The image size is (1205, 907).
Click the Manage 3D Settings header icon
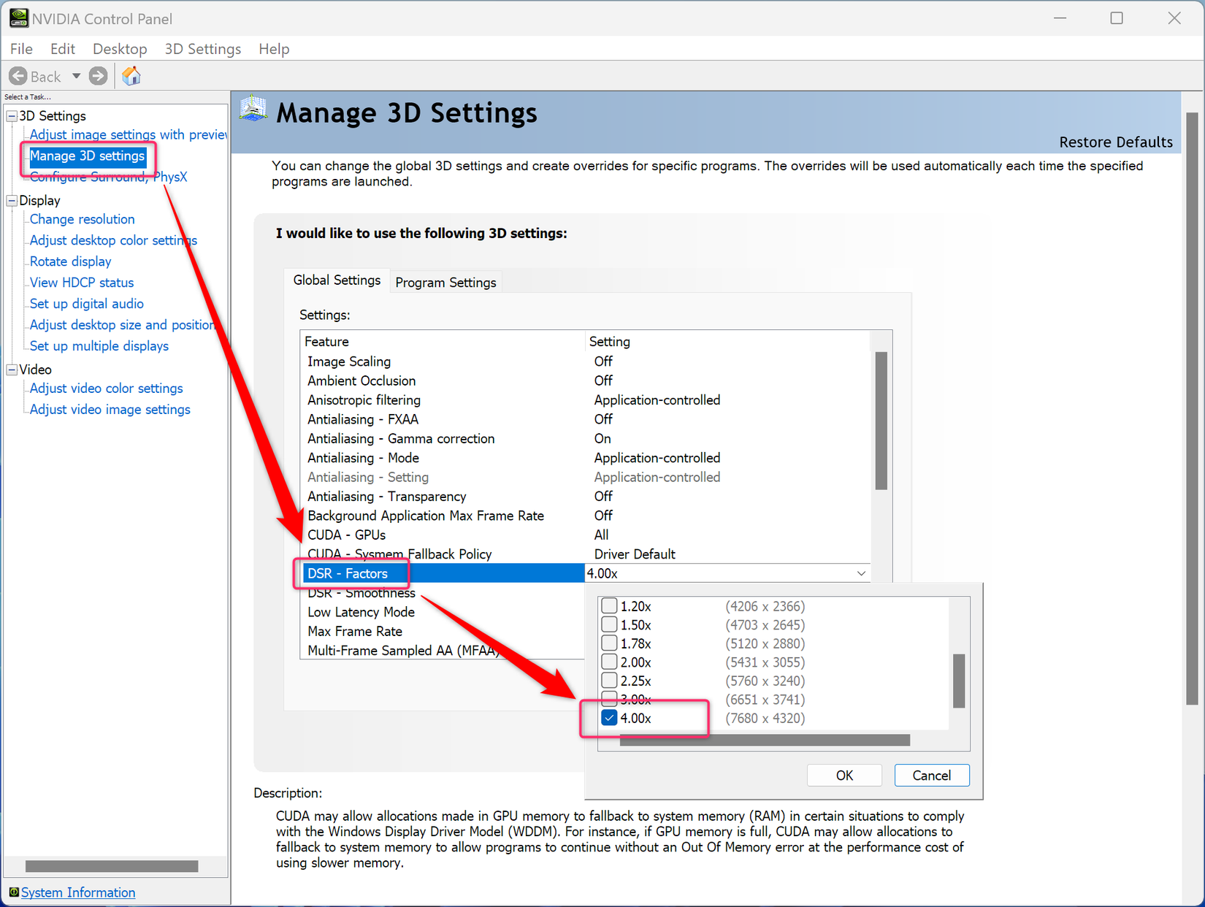(253, 110)
